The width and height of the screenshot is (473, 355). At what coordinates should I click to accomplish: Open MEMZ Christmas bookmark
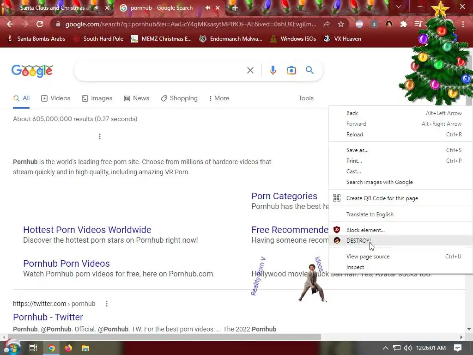(161, 39)
